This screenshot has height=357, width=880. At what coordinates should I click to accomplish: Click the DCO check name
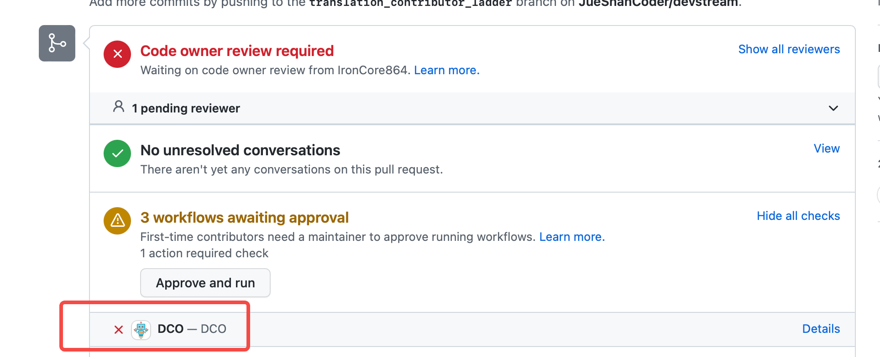(171, 329)
